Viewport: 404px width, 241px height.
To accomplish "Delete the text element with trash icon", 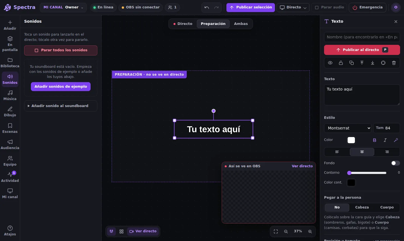I will 394,63.
